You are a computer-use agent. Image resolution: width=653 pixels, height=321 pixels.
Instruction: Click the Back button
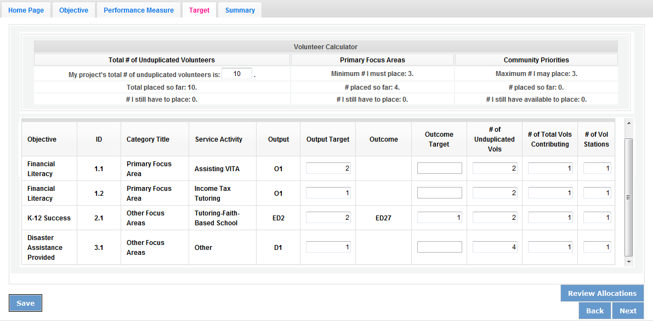tap(594, 311)
